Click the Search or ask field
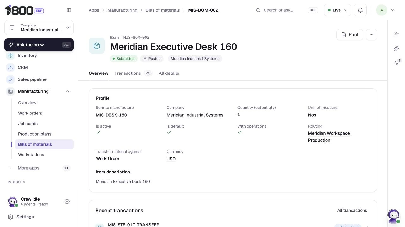The height and width of the screenshot is (227, 405). pos(286,10)
